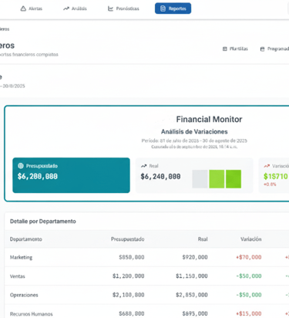Click the red trend icon beside Variación
The height and width of the screenshot is (318, 289).
(267, 166)
